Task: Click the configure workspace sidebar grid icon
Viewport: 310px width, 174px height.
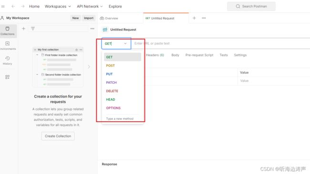Action: [x=7, y=77]
